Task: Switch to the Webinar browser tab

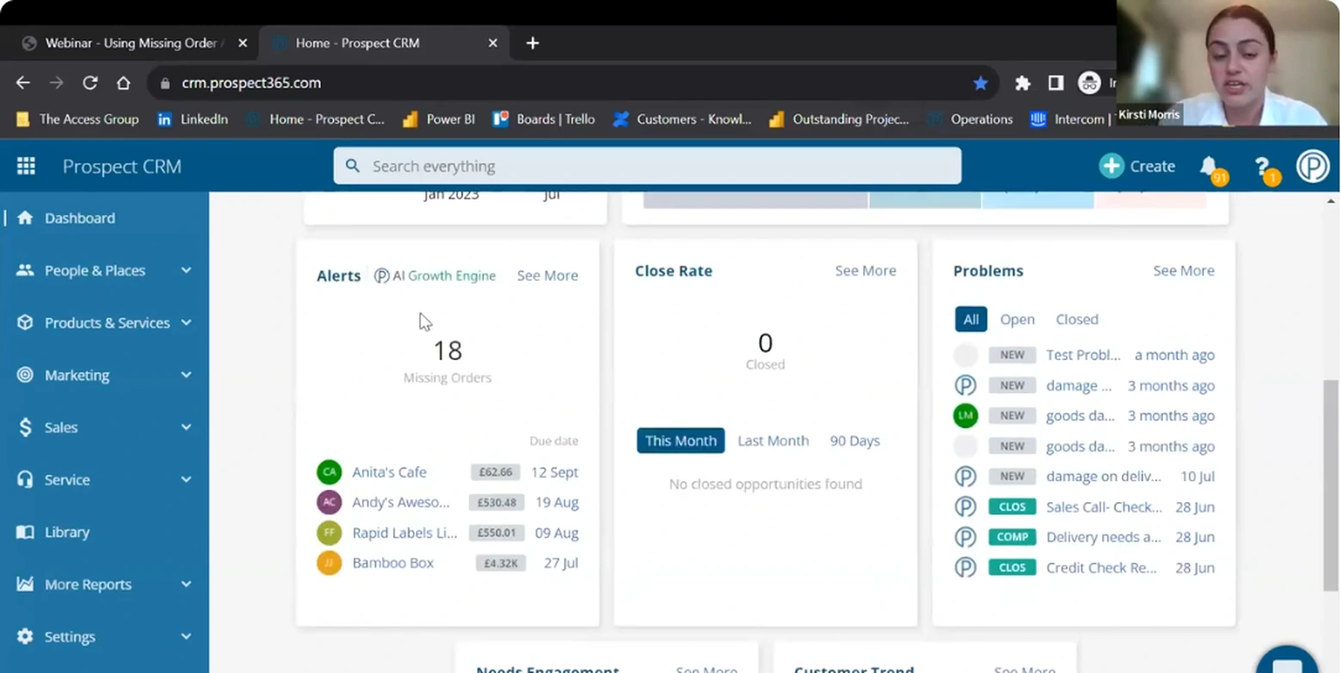Action: click(133, 43)
